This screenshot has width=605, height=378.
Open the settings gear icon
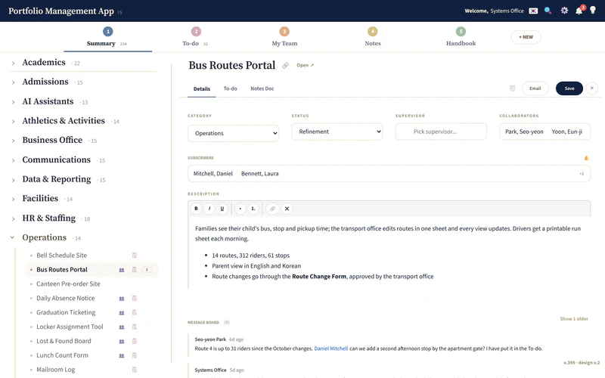[564, 11]
